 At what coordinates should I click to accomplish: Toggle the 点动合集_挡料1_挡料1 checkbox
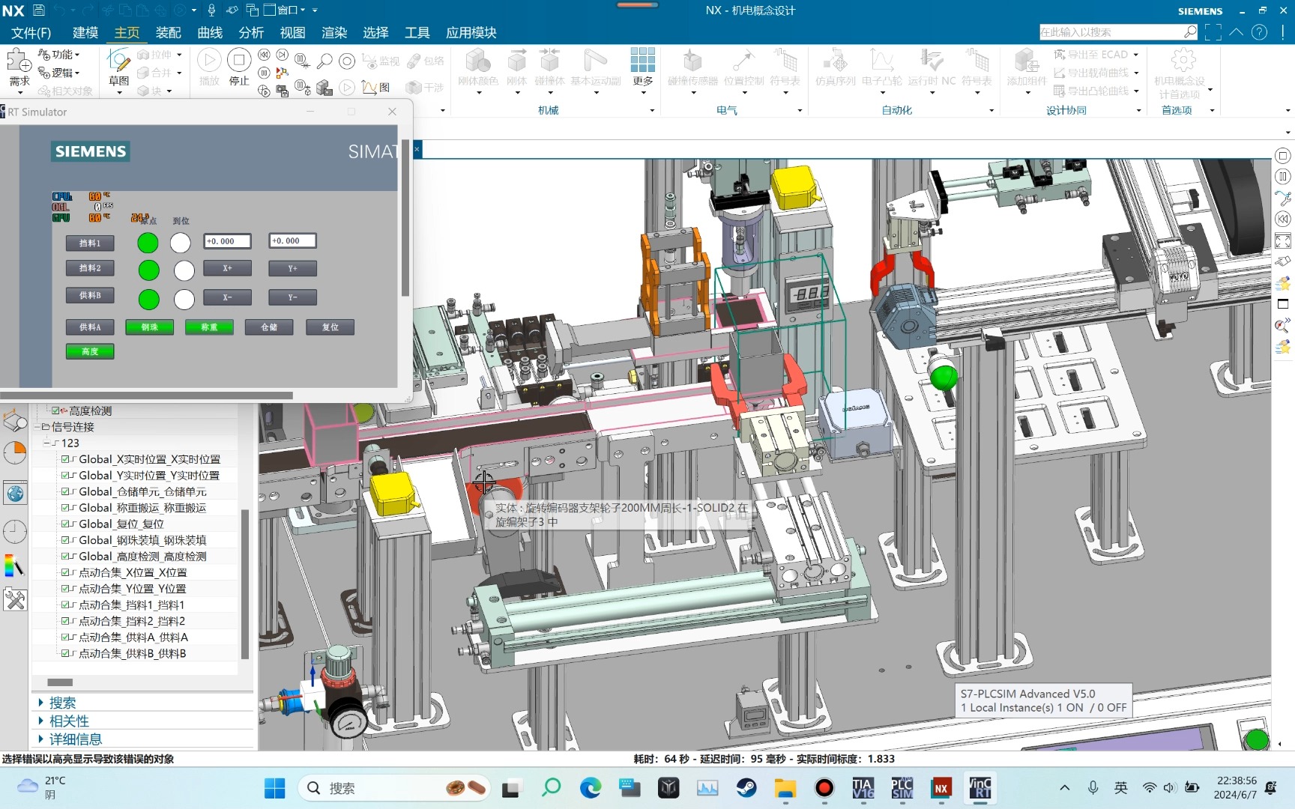click(x=66, y=605)
